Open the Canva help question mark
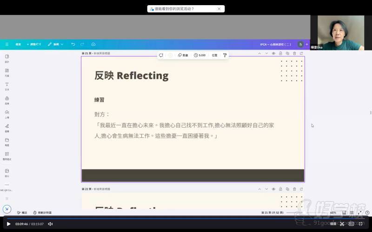The width and height of the screenshot is (372, 232). 367,213
